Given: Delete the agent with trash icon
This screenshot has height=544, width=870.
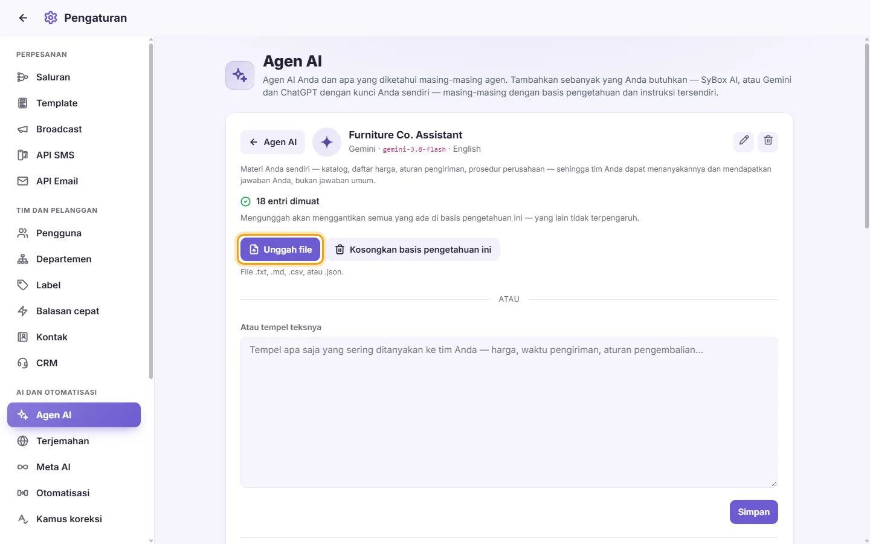Looking at the screenshot, I should 768,141.
